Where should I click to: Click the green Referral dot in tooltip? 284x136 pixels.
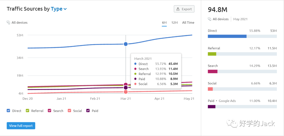(135, 74)
